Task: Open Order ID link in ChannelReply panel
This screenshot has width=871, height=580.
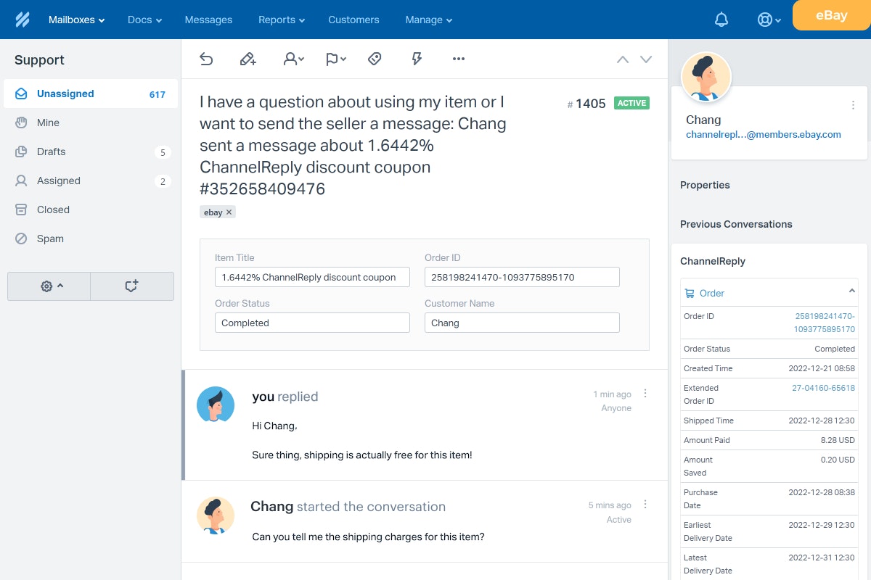Action: coord(825,323)
